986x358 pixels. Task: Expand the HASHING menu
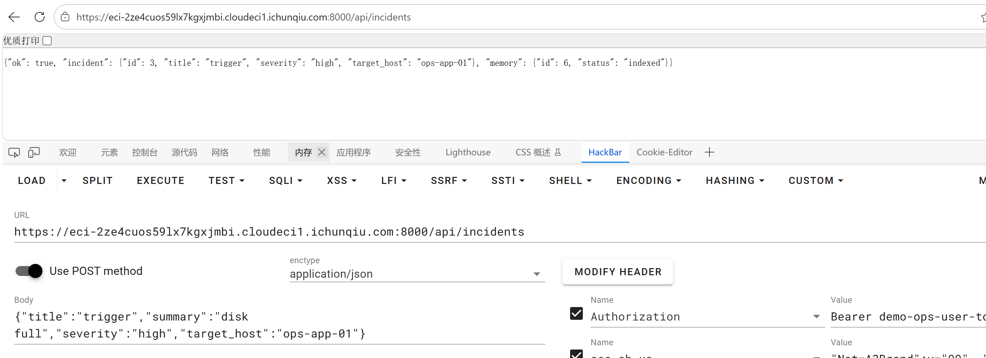[x=735, y=180]
